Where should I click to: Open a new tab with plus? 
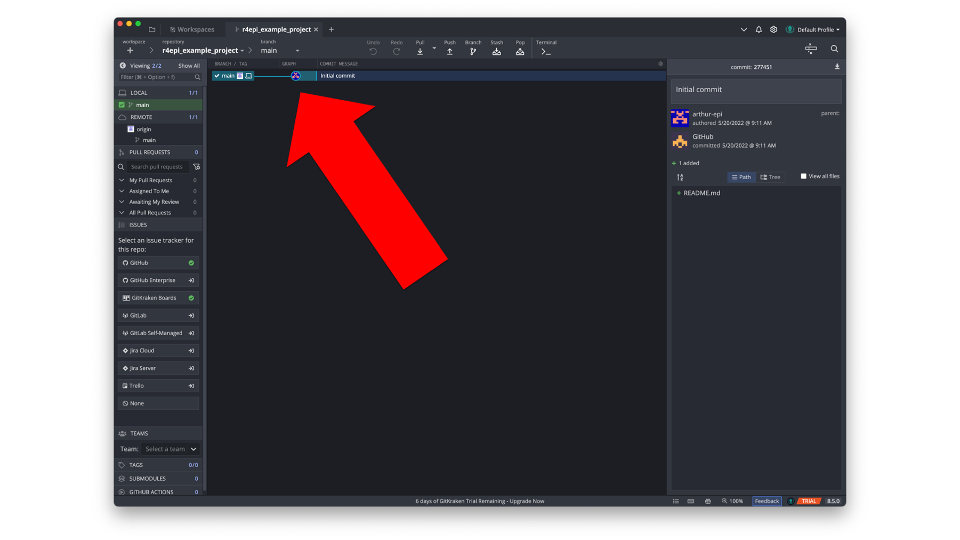(331, 29)
